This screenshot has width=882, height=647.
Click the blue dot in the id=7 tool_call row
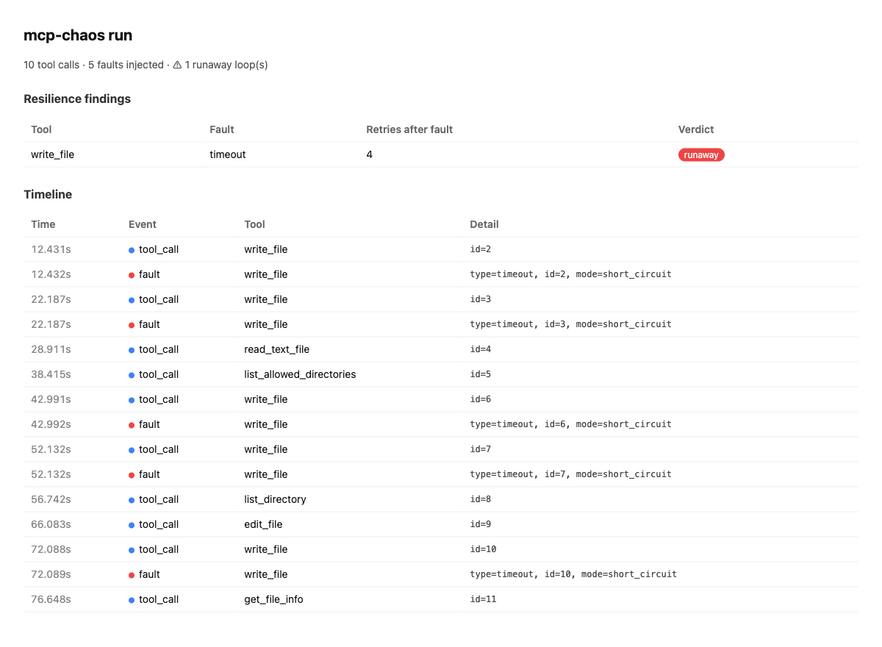pyautogui.click(x=132, y=450)
